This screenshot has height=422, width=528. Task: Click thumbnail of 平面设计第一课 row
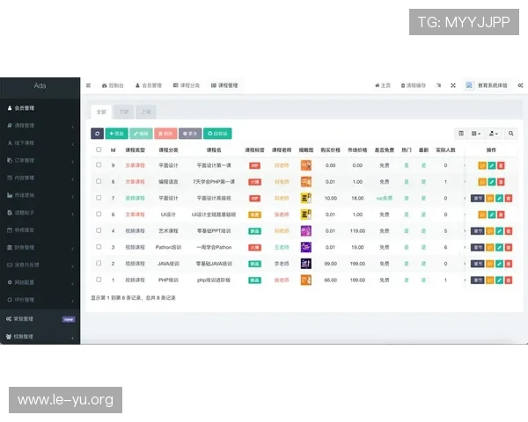305,165
